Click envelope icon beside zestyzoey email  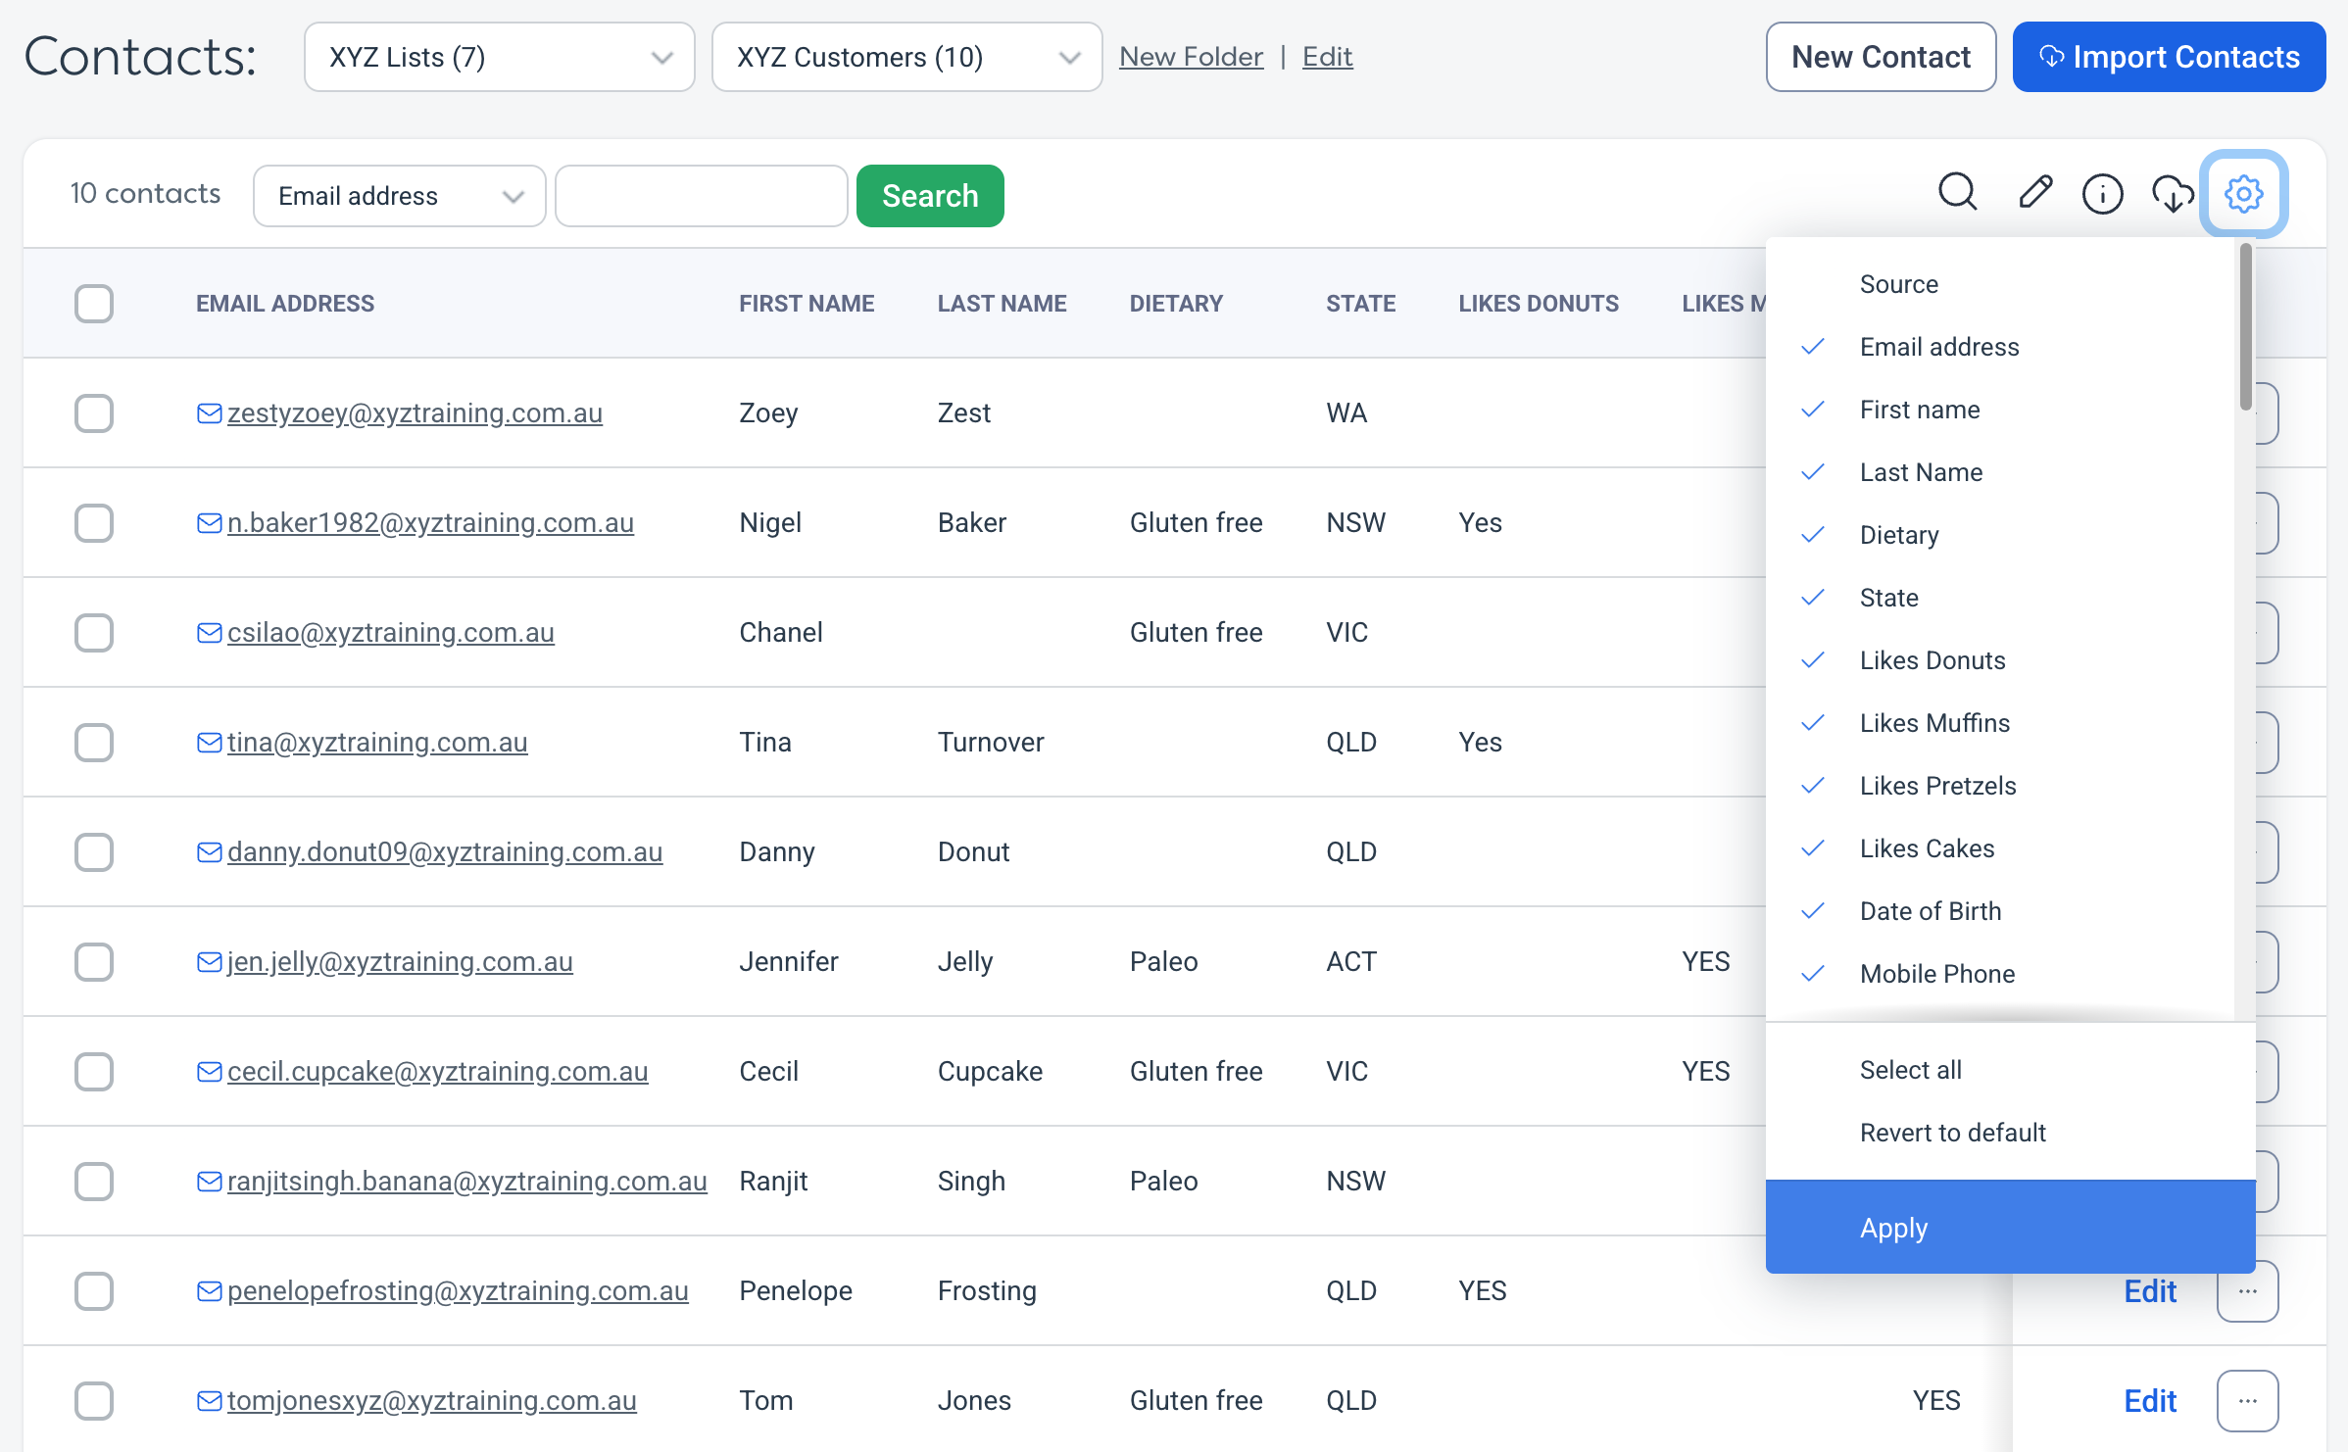[209, 413]
